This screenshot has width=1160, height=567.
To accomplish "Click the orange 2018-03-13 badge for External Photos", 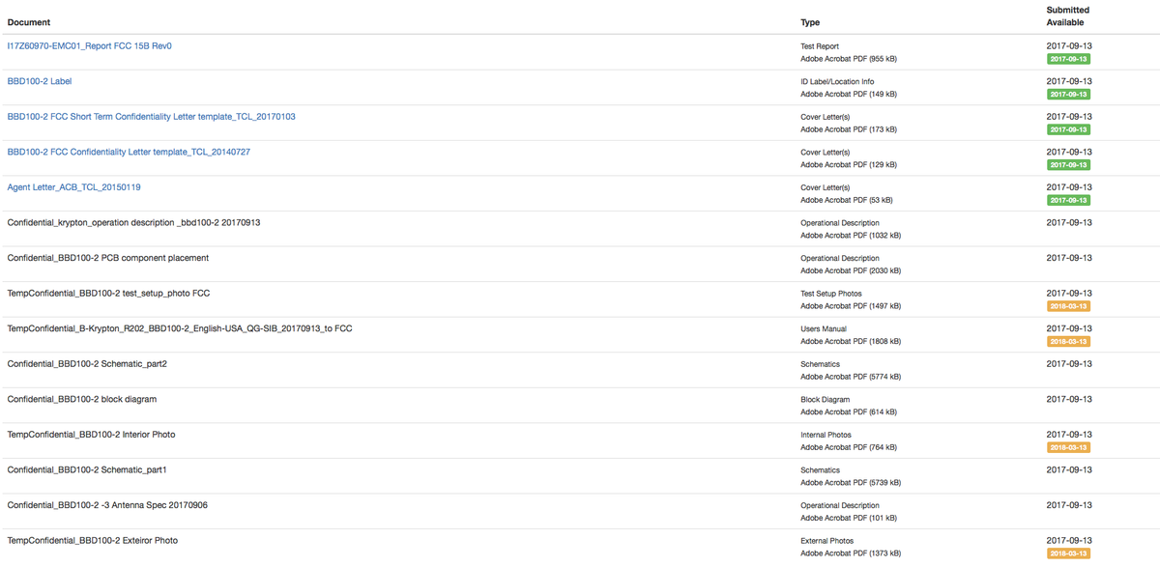I will (x=1068, y=553).
